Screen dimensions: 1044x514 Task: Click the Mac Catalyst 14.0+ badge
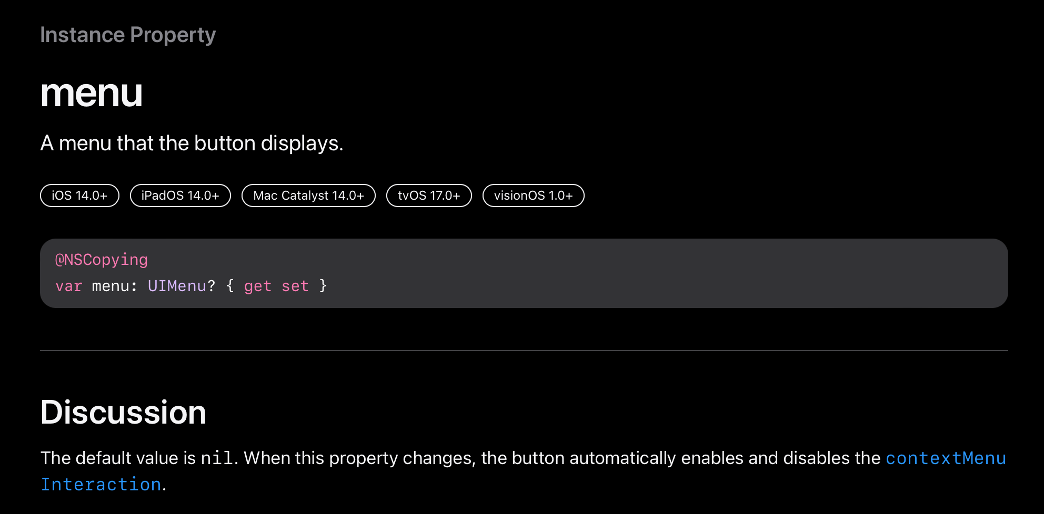pos(308,196)
